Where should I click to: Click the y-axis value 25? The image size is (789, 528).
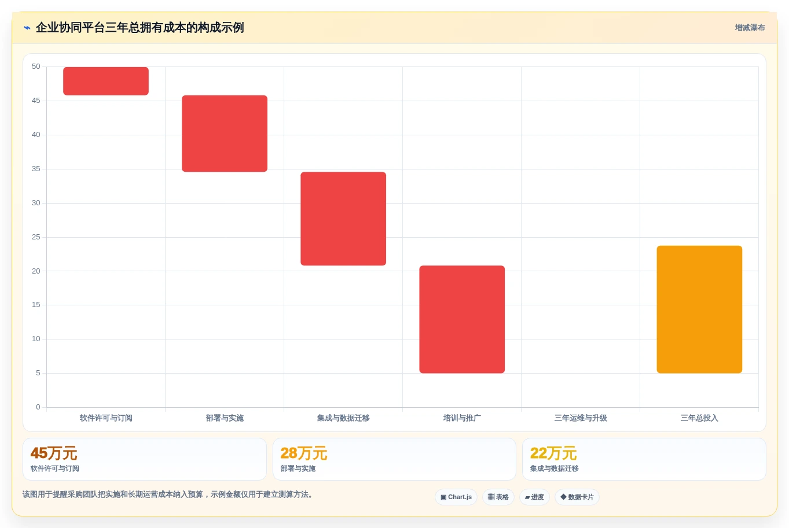tap(36, 237)
